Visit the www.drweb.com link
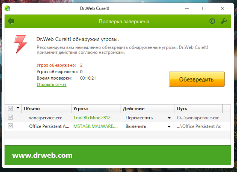The width and height of the screenshot is (237, 172). [42, 155]
